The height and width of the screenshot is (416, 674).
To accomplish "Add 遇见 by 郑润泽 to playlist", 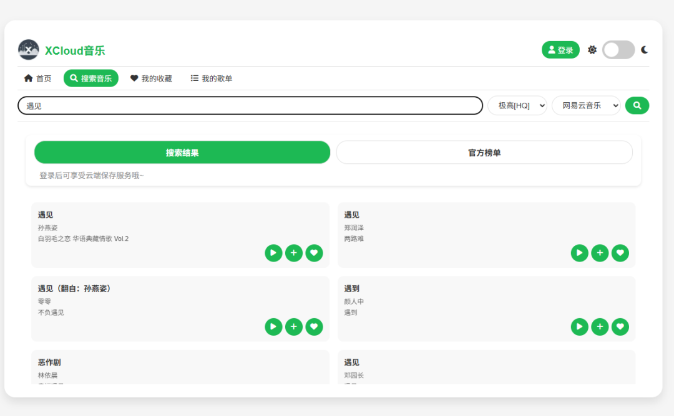I will [x=600, y=253].
